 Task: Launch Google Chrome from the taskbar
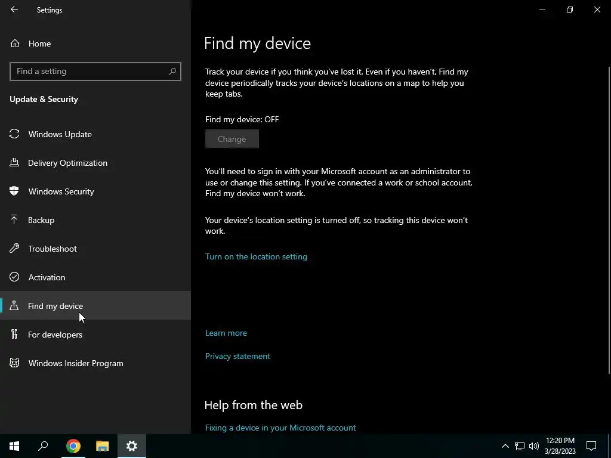[x=73, y=446]
